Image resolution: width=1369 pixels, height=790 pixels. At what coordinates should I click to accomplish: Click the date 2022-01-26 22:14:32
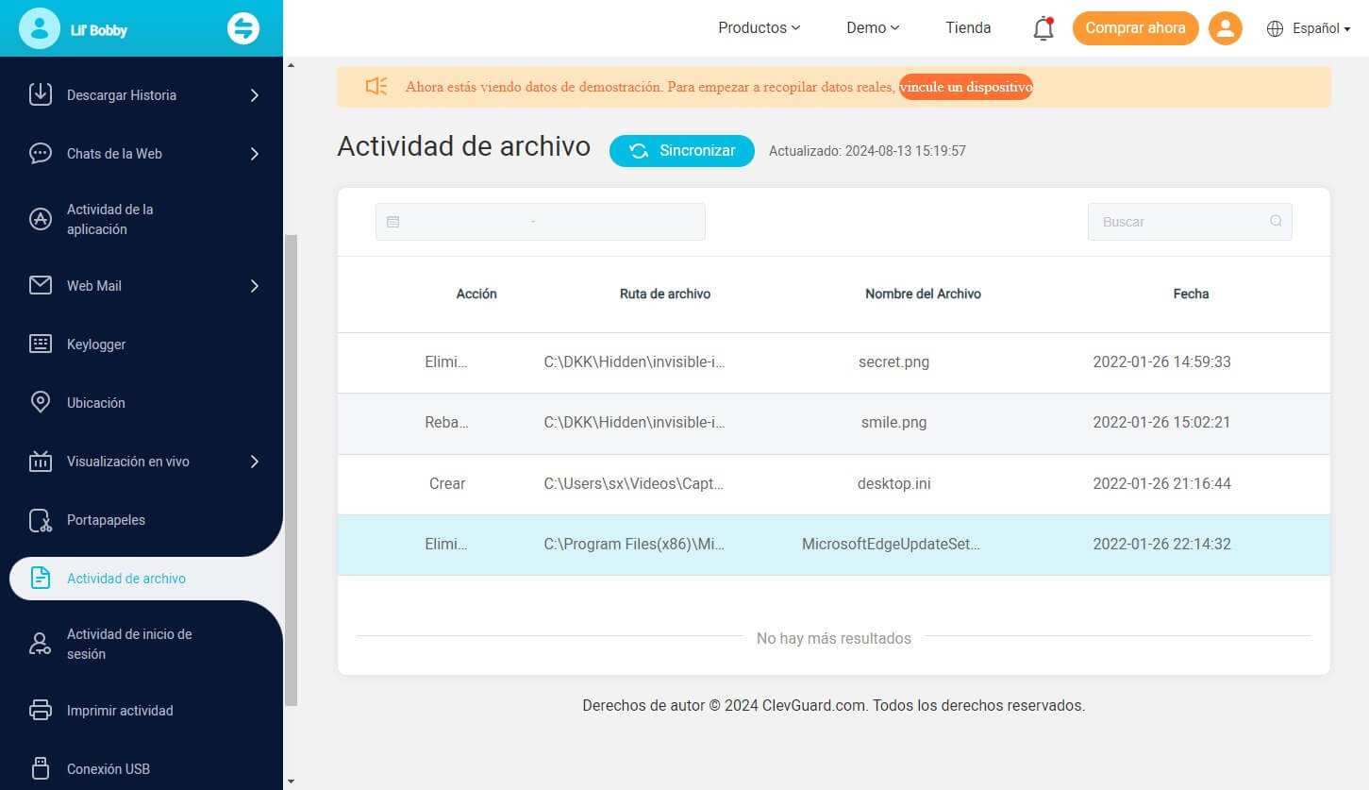[x=1161, y=544]
